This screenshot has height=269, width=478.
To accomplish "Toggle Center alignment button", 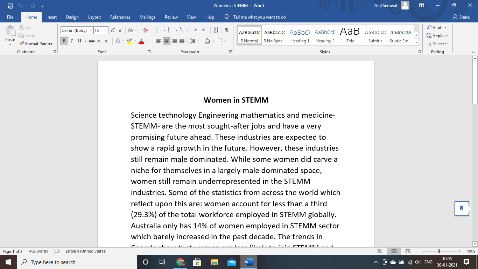I will click(x=167, y=41).
